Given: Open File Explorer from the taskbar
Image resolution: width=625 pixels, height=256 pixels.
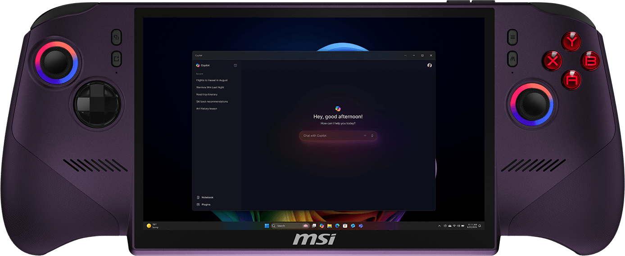Looking at the screenshot, I should pos(330,226).
